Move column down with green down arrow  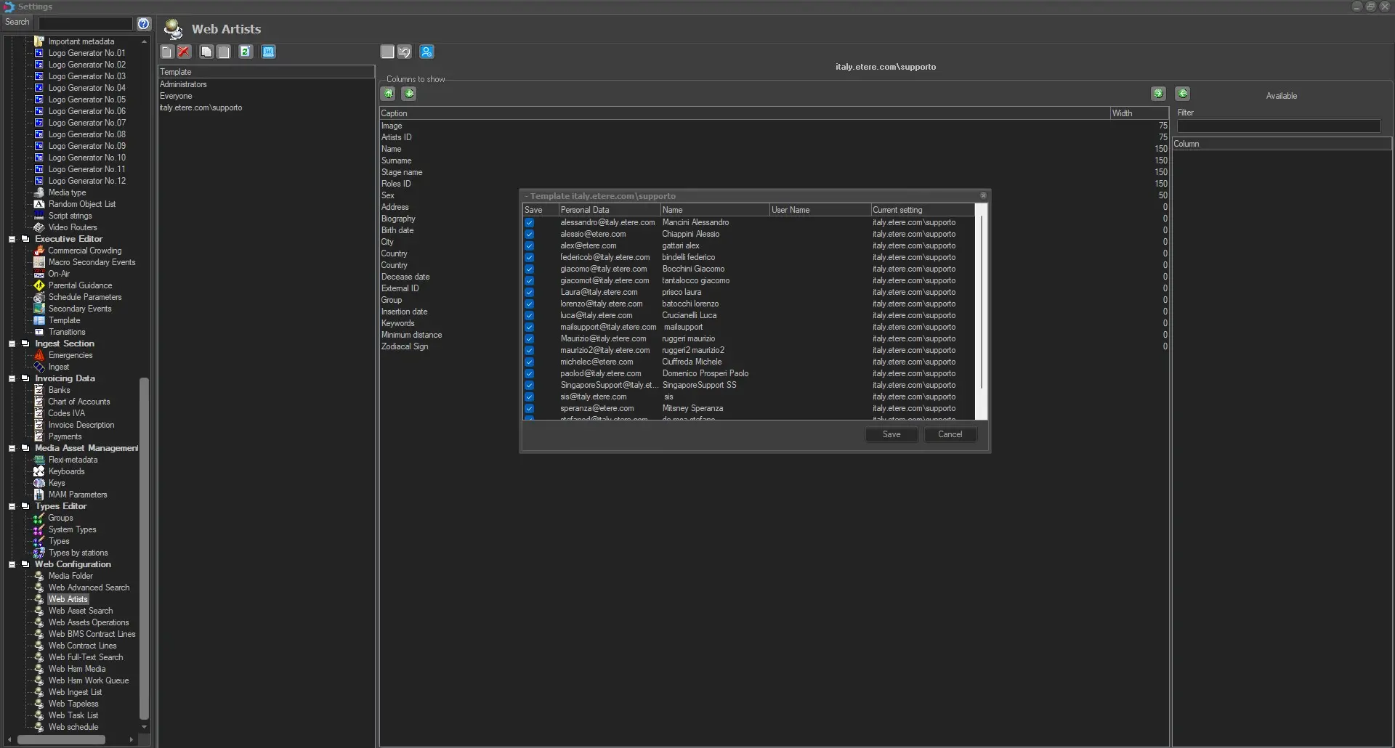pos(409,94)
